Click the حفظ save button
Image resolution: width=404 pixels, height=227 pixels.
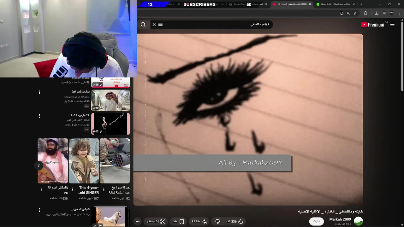pyautogui.click(x=179, y=222)
